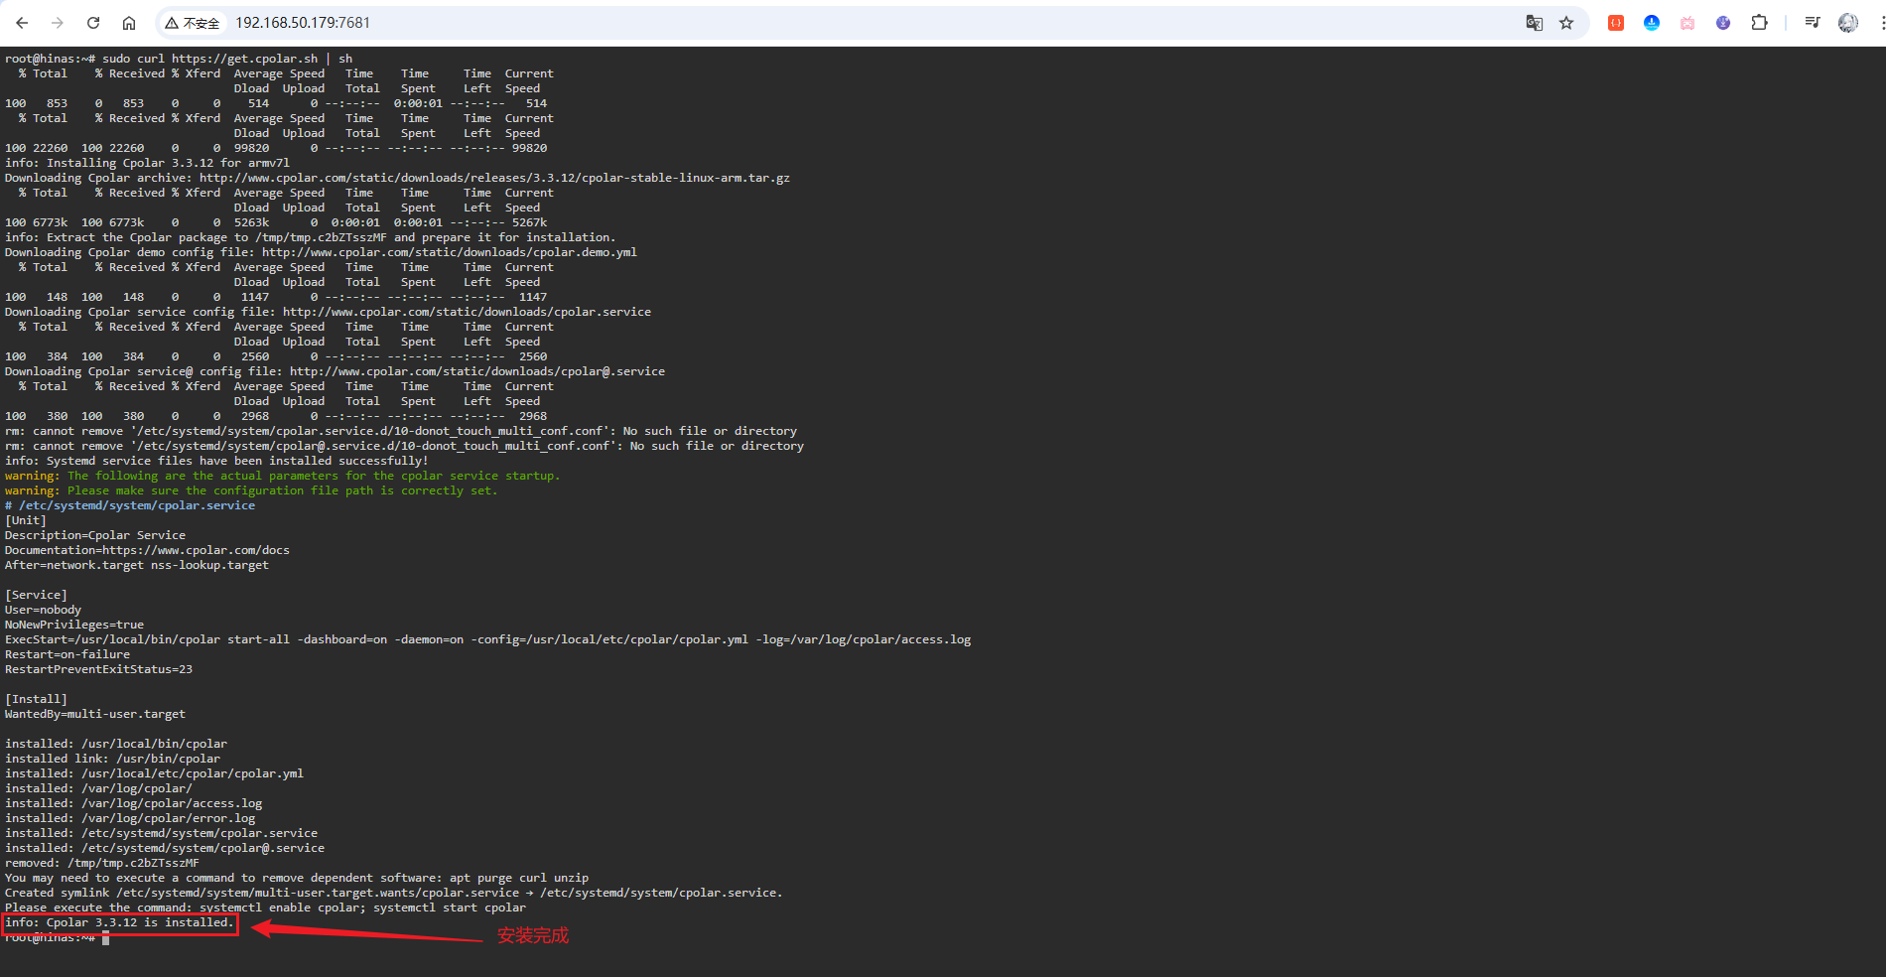Go back to the previous page
Screen dimensions: 1886x977
click(22, 23)
